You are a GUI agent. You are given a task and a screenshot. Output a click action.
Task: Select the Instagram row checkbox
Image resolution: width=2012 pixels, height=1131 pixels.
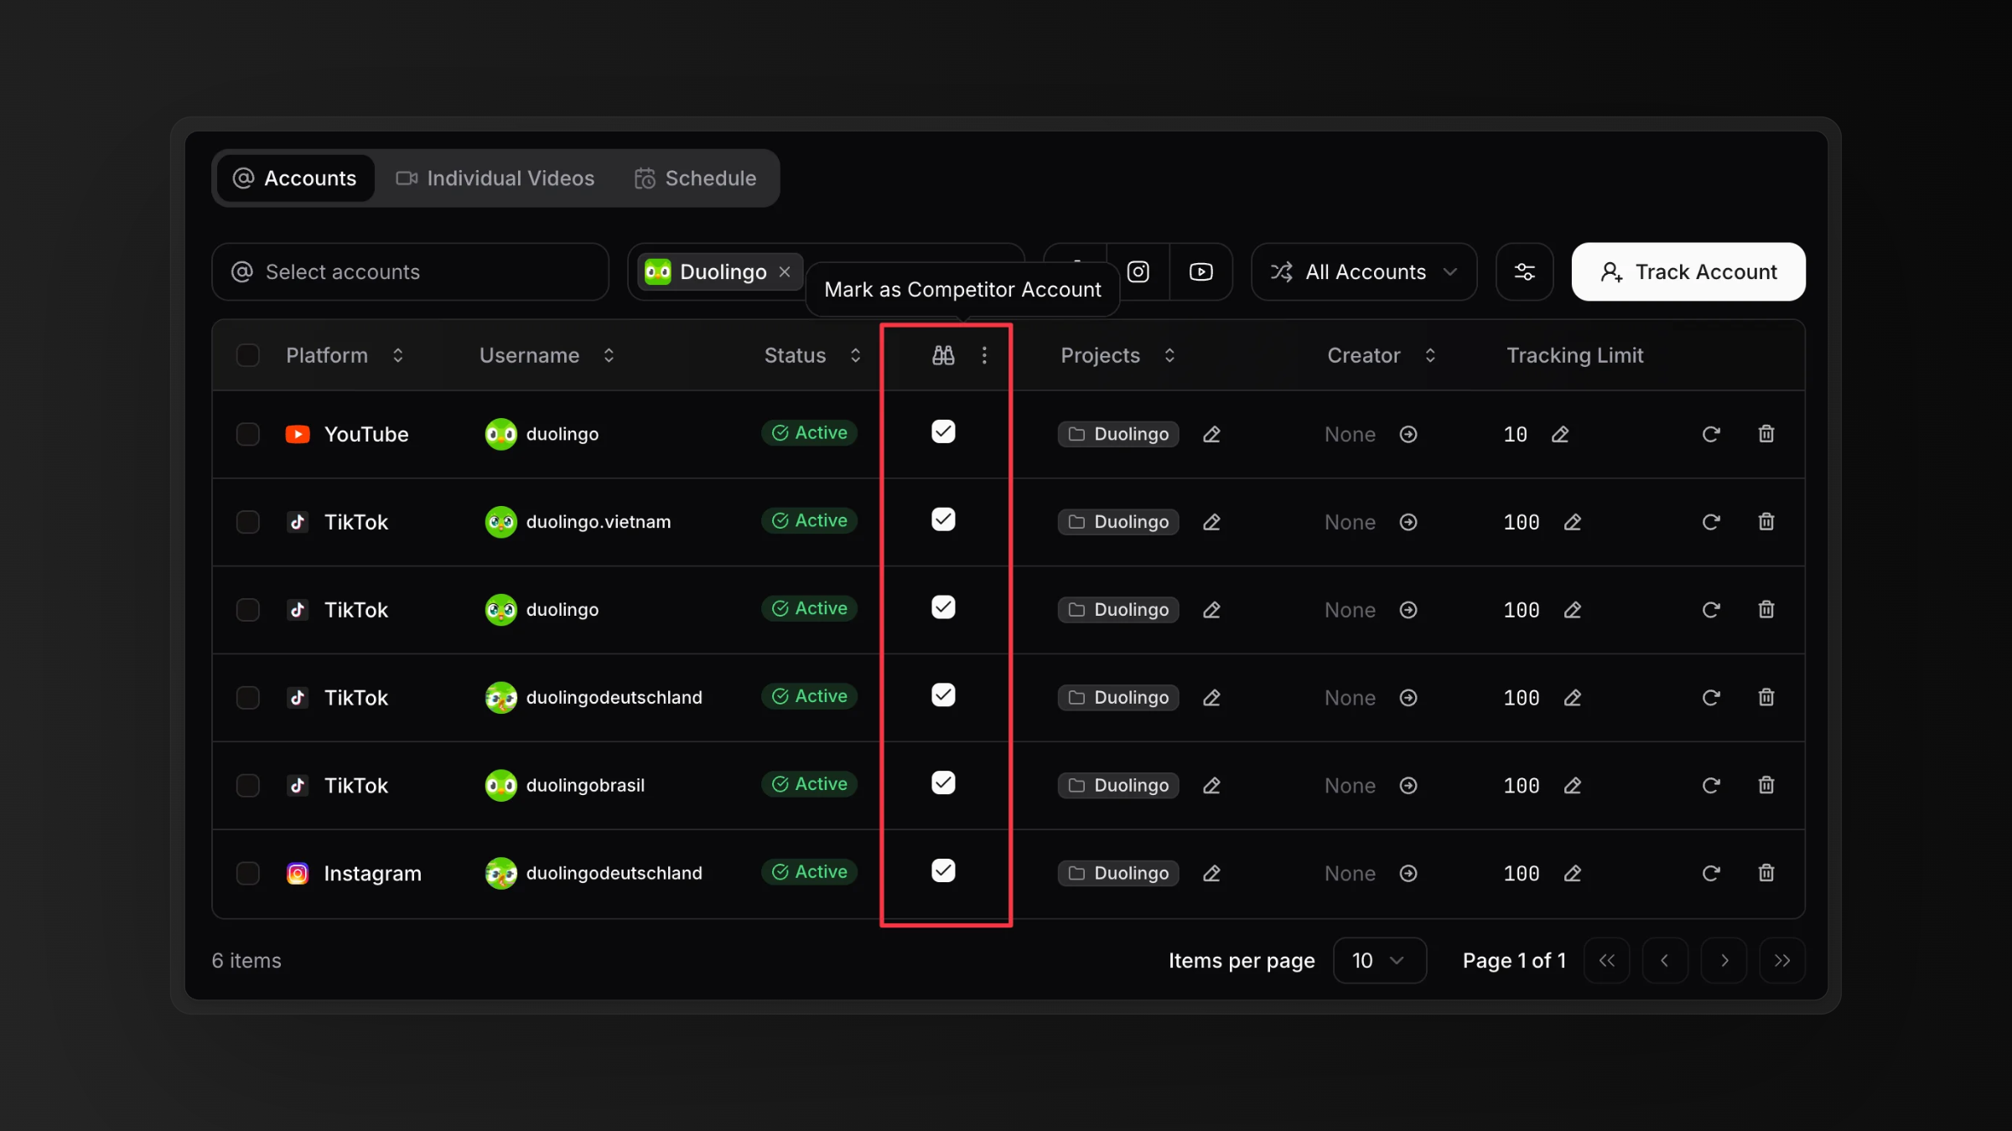pyautogui.click(x=247, y=873)
